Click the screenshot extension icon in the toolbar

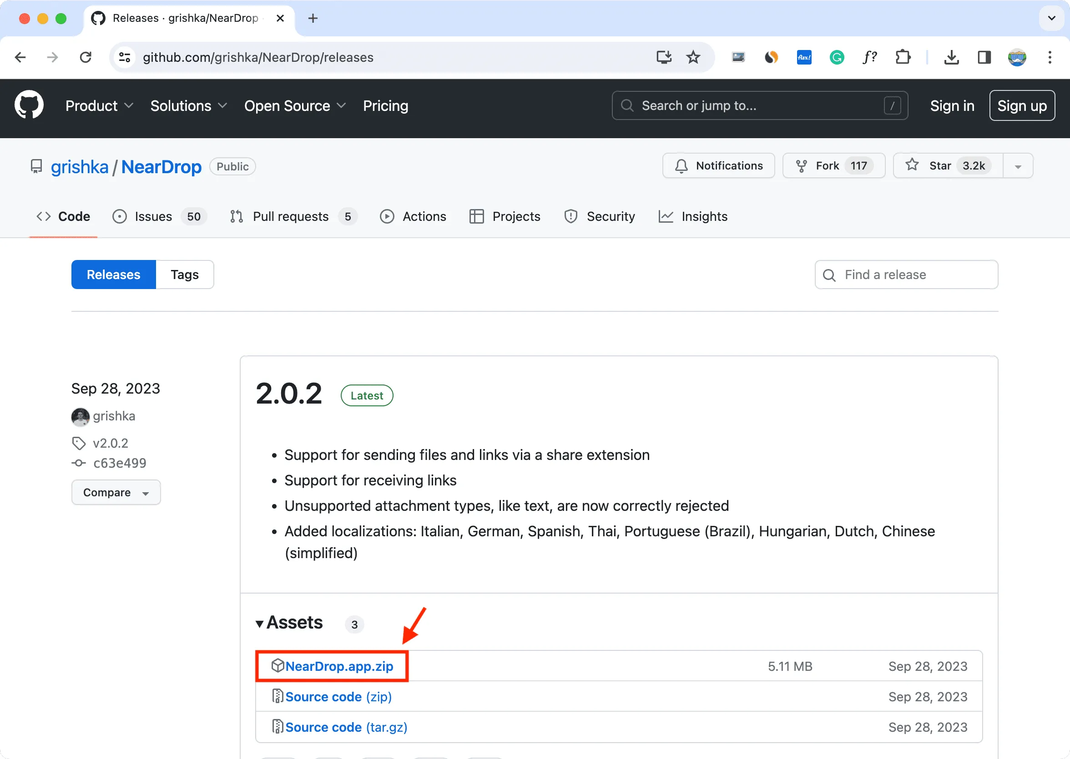(x=738, y=57)
